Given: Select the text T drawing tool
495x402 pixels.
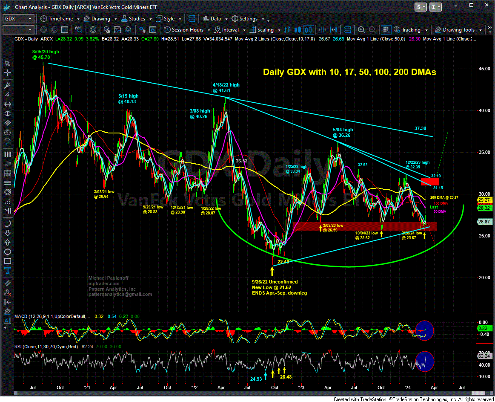Looking at the screenshot, I should pyautogui.click(x=7, y=270).
